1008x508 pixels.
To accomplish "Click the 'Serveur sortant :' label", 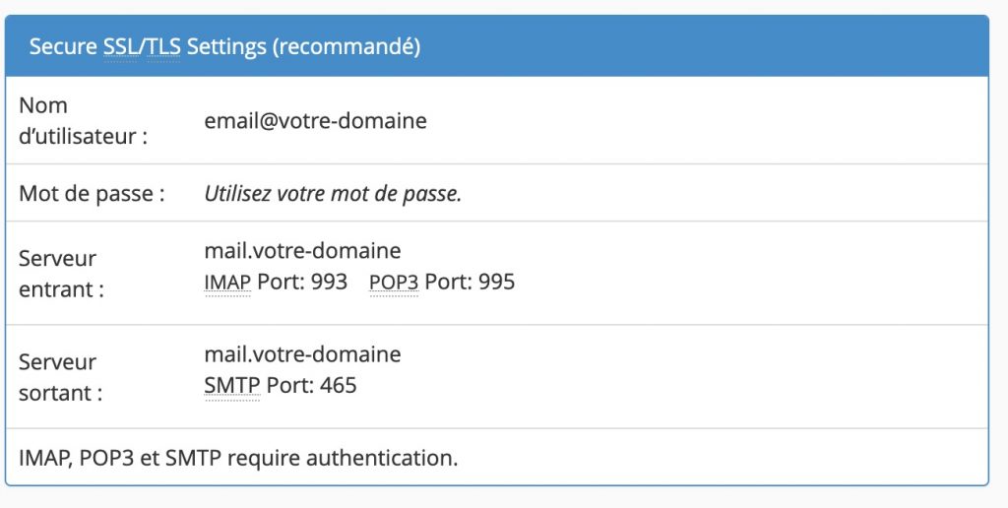I will (x=60, y=377).
